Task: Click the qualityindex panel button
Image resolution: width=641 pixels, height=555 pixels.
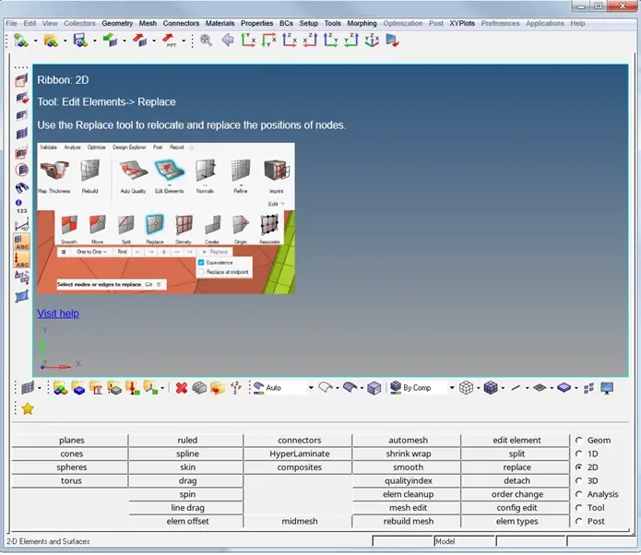Action: click(x=407, y=481)
